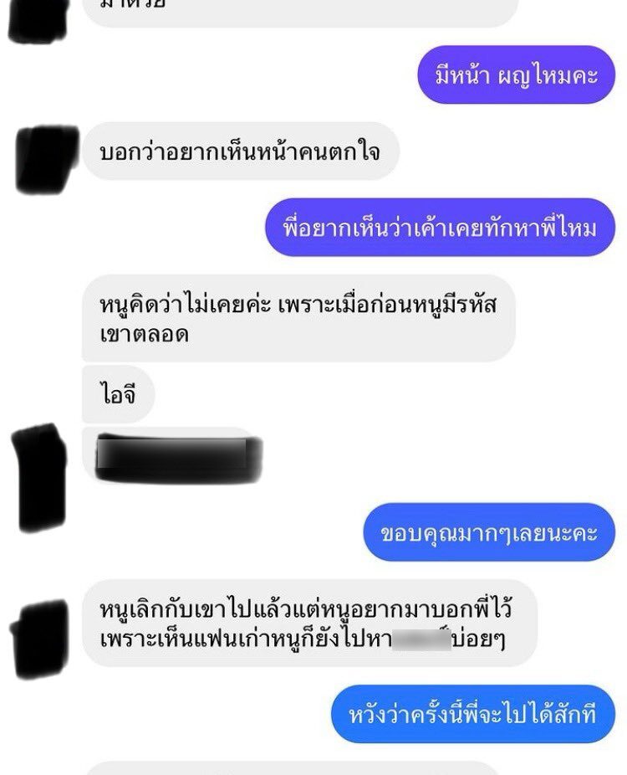Open the blacked-out message under 'ไอจี'
Image resolution: width=627 pixels, height=775 pixels.
173,455
